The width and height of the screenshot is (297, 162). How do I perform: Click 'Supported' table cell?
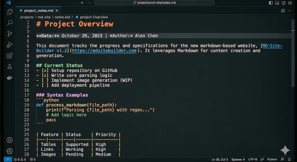pos(77,144)
